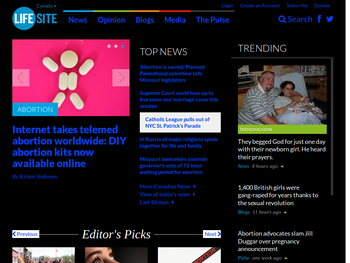350x263 pixels.
Task: Open Missouri lawmakers override veto article
Action: (x=173, y=166)
